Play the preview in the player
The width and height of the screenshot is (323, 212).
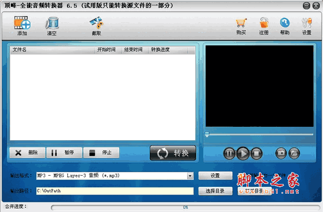[243, 154]
